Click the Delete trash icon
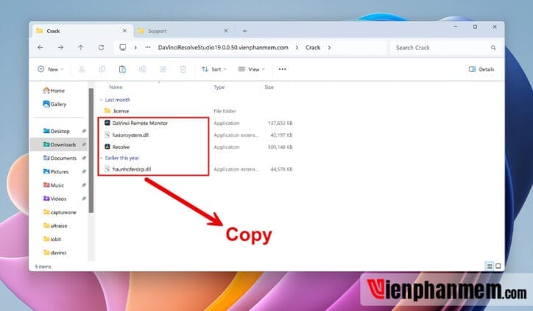 coord(183,69)
